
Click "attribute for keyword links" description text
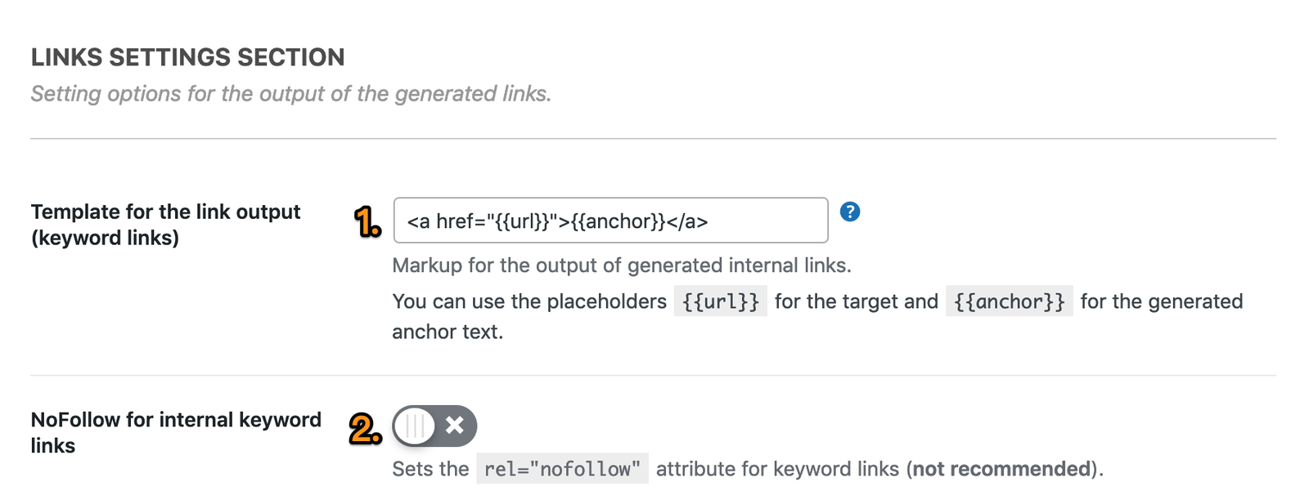(x=777, y=469)
